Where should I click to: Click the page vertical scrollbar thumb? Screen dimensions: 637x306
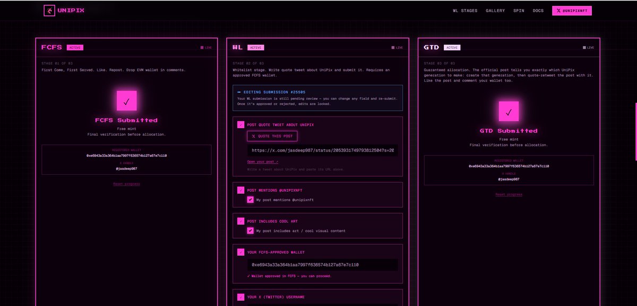coord(635,131)
